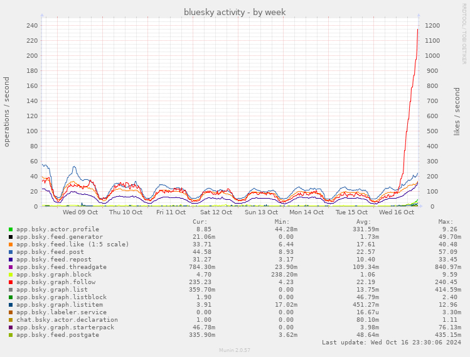Click the 'bluesky activity - by week' title
Image resolution: width=470 pixels, height=357 pixels.
pos(235,13)
